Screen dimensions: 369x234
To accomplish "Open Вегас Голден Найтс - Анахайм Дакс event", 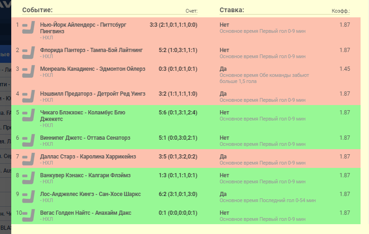I will [x=86, y=213].
